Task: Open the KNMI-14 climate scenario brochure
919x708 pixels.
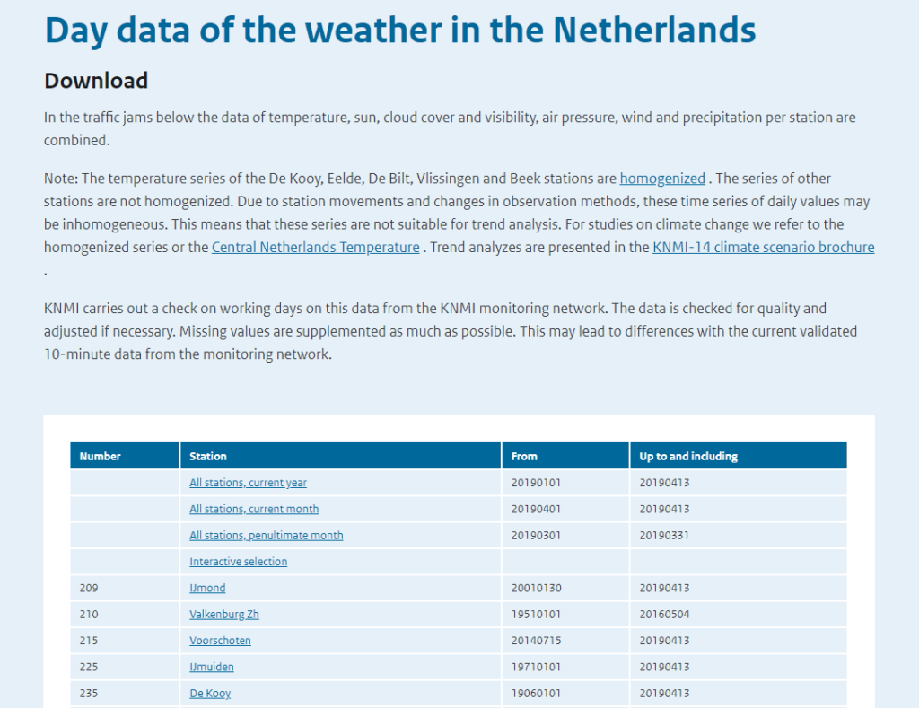Action: tap(763, 247)
